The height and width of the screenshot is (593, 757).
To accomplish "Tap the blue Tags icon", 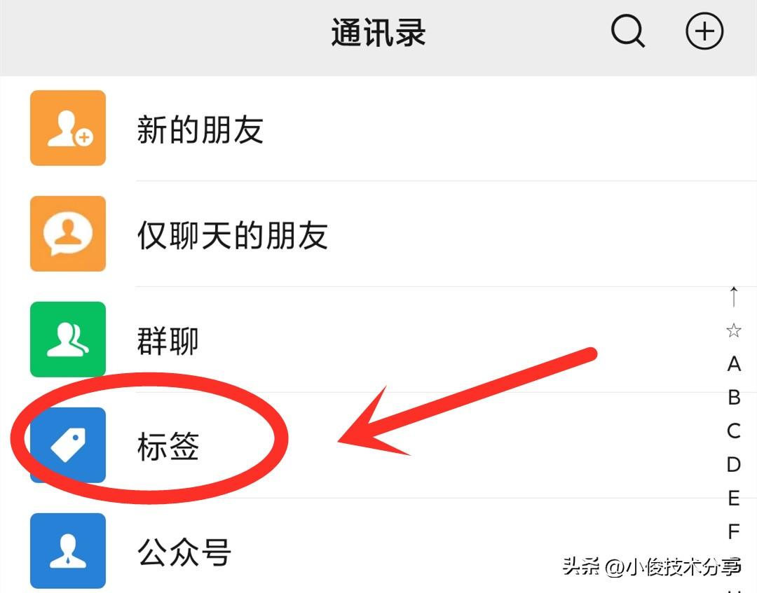I will [68, 445].
